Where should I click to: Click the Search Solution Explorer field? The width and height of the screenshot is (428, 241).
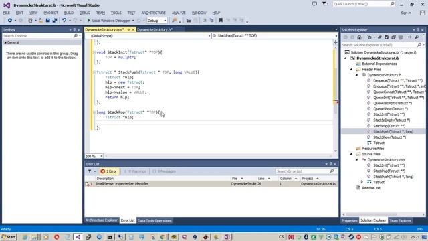click(383, 45)
